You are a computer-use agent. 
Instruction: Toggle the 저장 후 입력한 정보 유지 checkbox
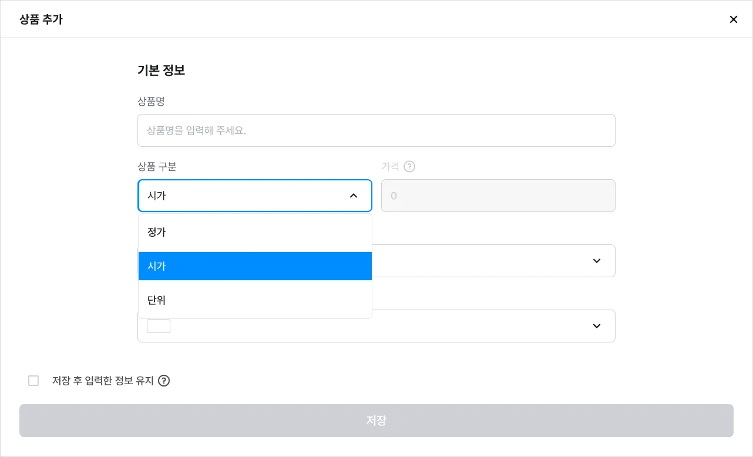(33, 381)
